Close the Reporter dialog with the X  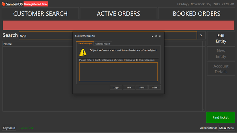pos(160,36)
